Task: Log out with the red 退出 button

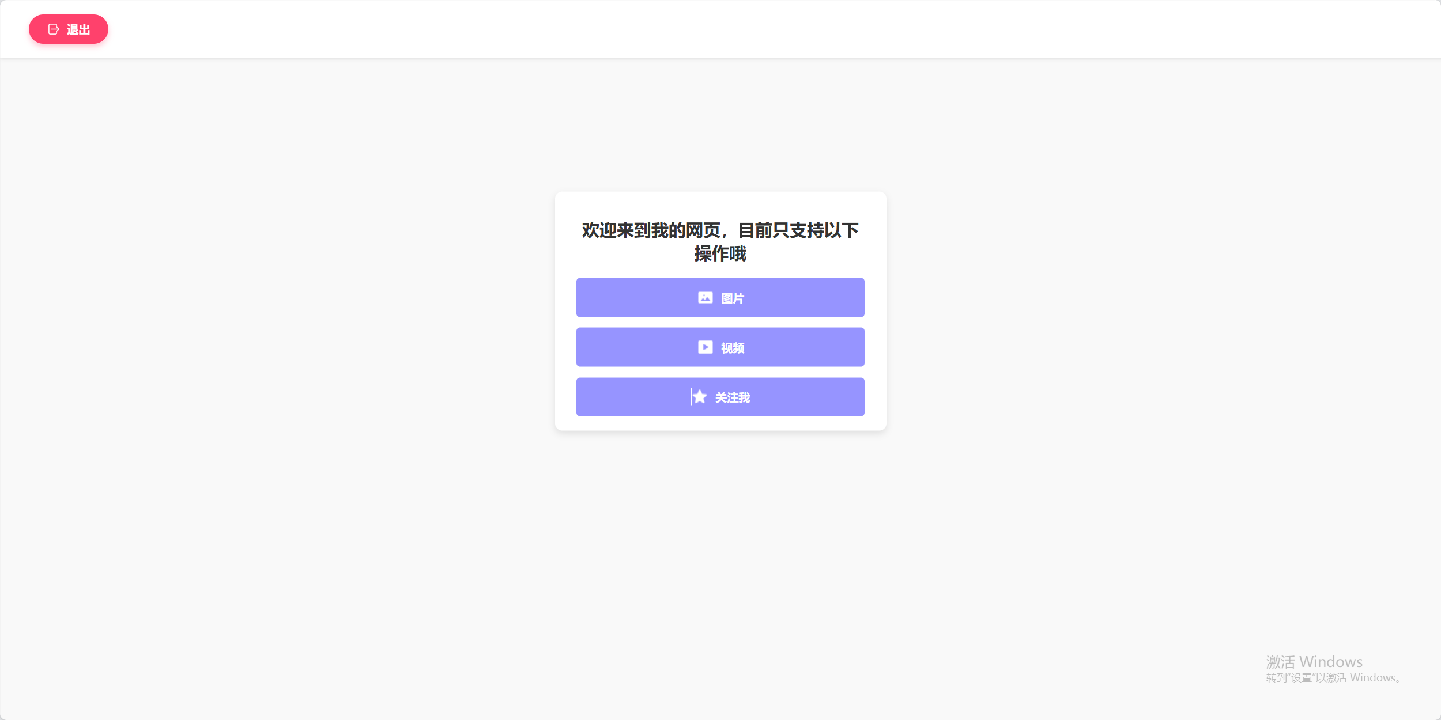Action: pos(69,29)
